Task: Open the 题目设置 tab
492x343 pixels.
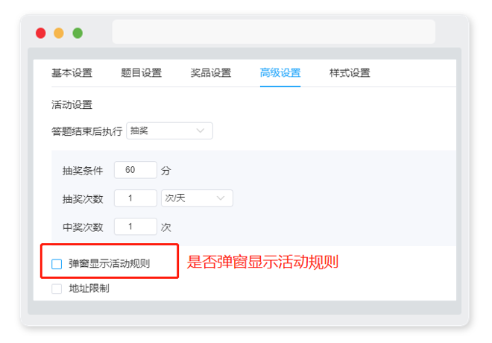Action: click(x=141, y=73)
